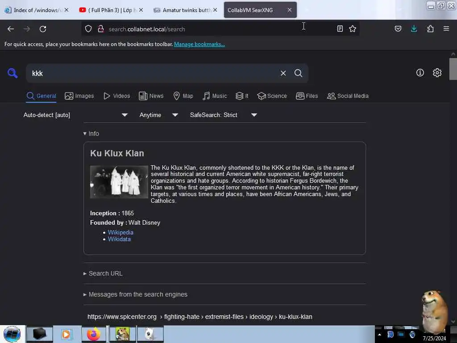Screen dimensions: 457x343
Task: Click the Manage bookmarks link
Action: [199, 44]
